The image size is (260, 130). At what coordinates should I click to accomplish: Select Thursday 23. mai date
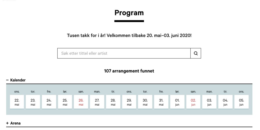tap(33, 102)
